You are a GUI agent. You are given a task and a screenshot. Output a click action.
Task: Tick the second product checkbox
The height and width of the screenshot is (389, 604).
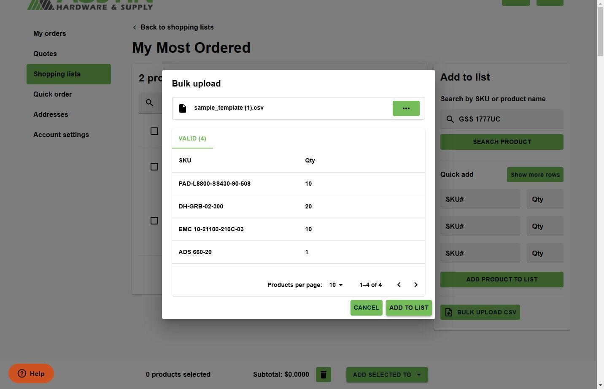(x=154, y=167)
